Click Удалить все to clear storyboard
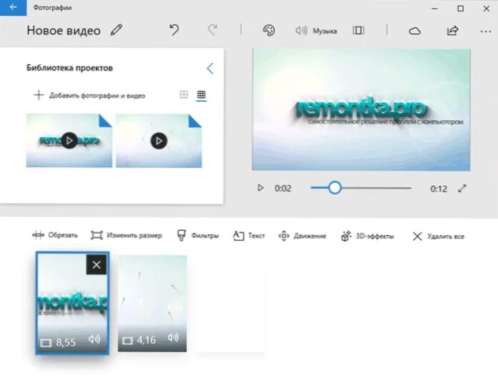The height and width of the screenshot is (376, 498). 439,237
